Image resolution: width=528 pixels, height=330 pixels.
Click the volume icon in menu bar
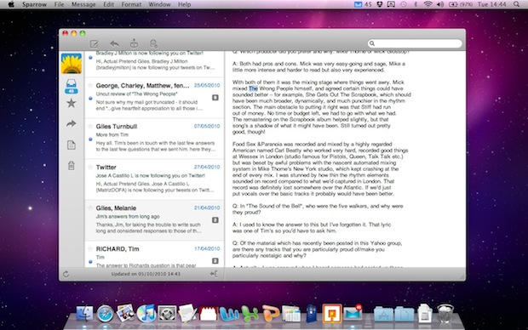[440, 4]
